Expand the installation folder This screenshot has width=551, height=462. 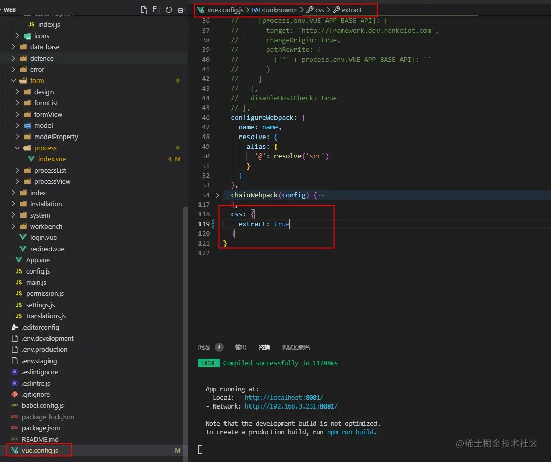pyautogui.click(x=46, y=204)
